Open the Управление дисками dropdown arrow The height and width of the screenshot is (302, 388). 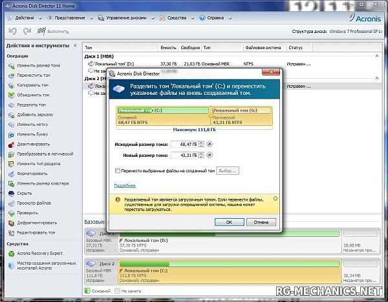pyautogui.click(x=153, y=18)
